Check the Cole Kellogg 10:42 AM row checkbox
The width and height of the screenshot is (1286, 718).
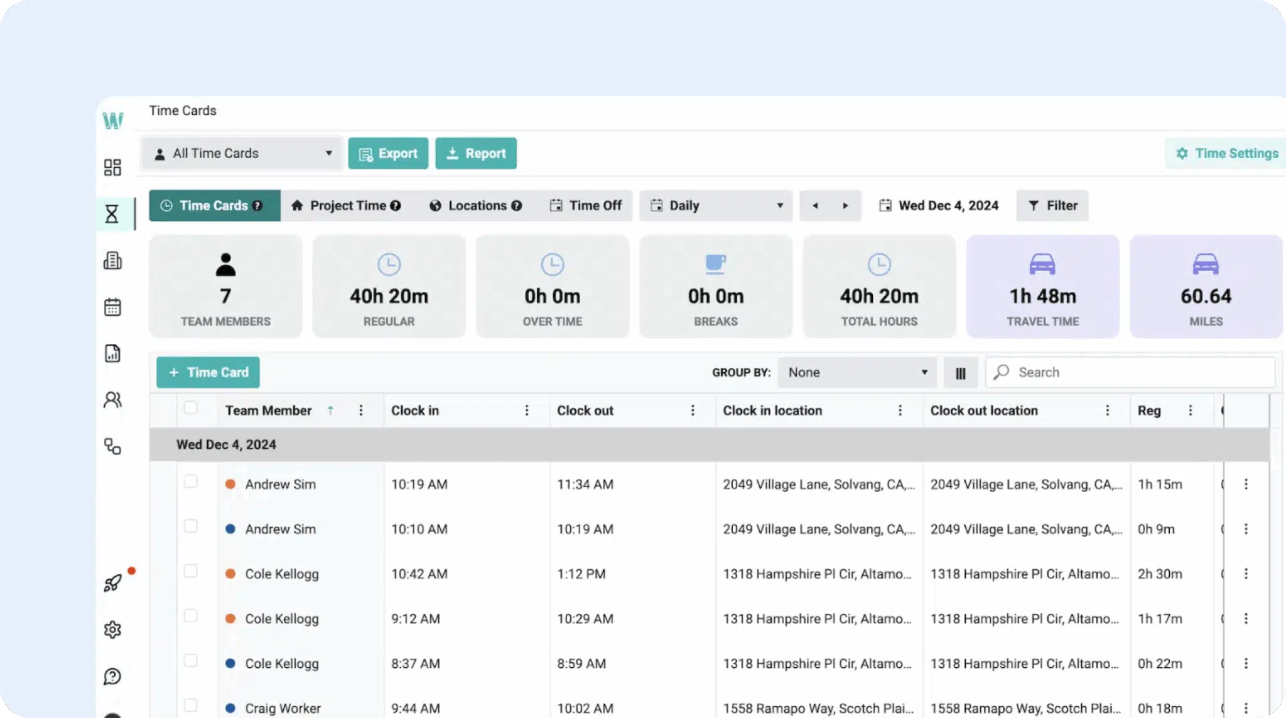190,571
